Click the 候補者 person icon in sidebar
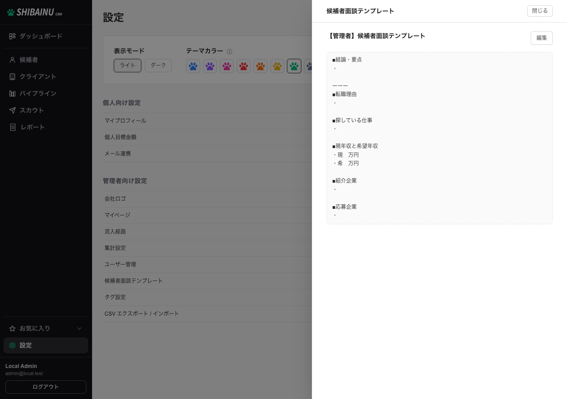This screenshot has width=567, height=399. 12,60
